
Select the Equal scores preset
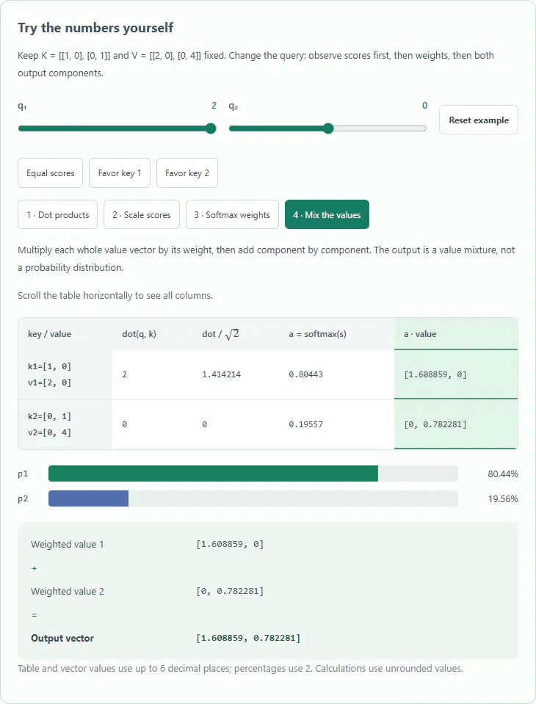pos(50,173)
